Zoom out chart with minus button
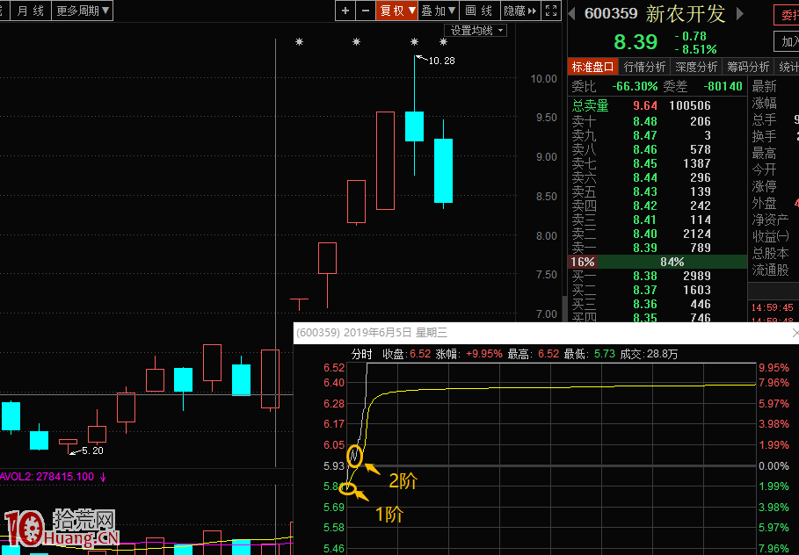The width and height of the screenshot is (799, 555). (366, 11)
